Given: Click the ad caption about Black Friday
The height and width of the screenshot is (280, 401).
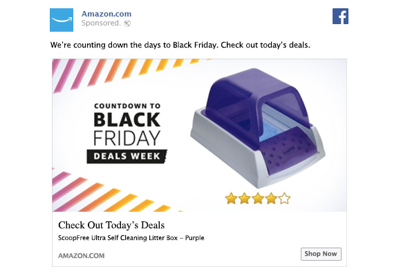Looking at the screenshot, I should 180,45.
